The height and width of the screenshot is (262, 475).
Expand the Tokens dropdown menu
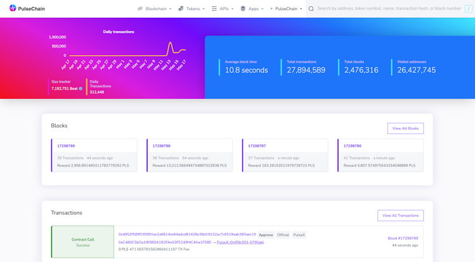click(x=191, y=9)
